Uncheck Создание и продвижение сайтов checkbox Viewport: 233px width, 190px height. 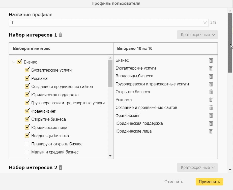coord(27,86)
